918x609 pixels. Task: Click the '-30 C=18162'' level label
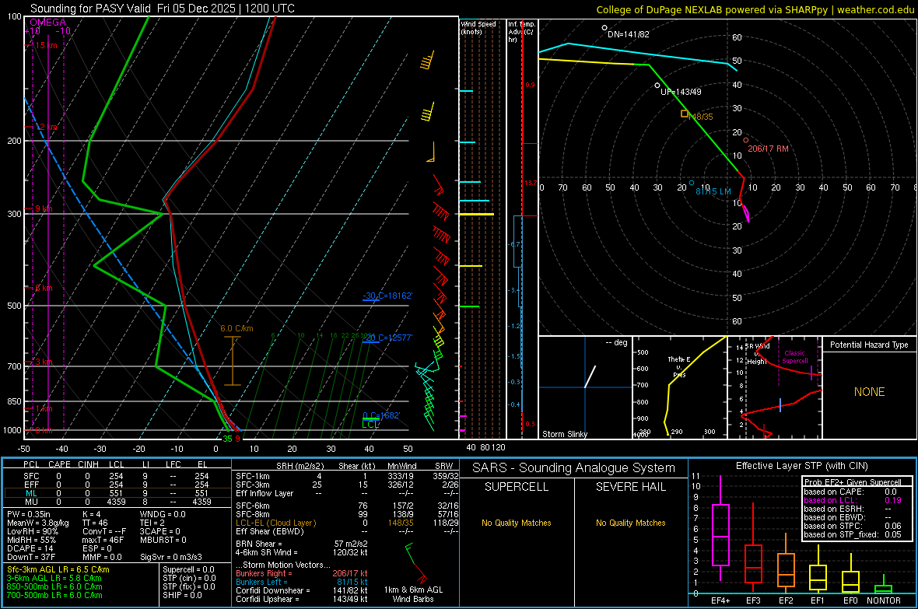tap(387, 296)
